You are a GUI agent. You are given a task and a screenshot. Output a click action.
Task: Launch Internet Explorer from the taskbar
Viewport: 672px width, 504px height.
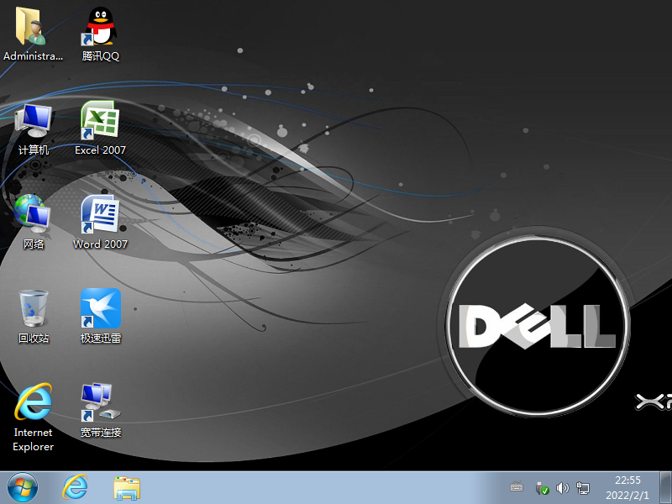coord(76,487)
